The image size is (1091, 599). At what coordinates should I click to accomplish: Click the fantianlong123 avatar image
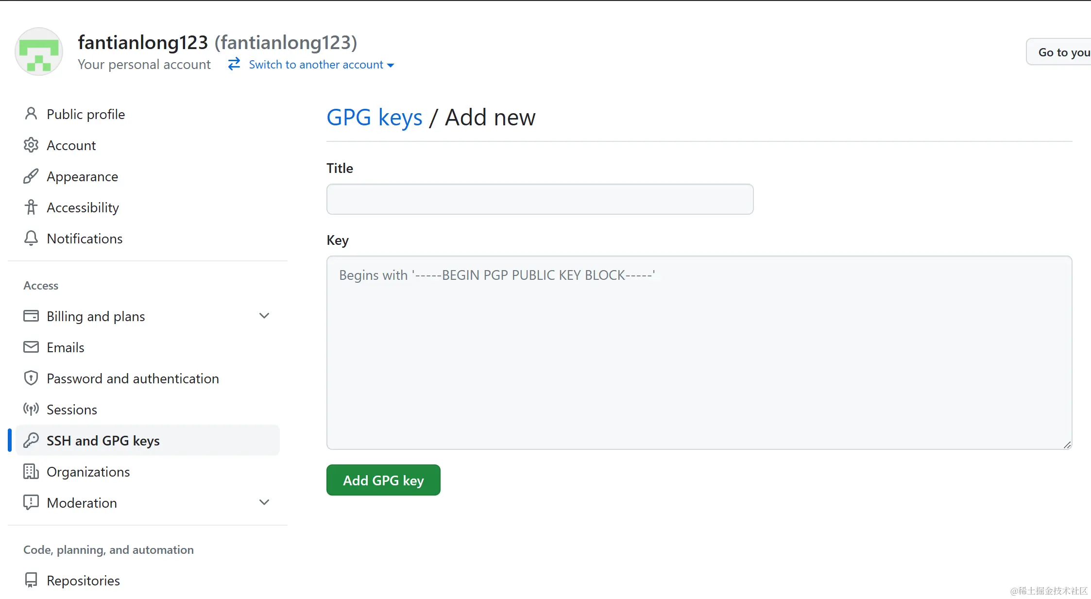click(x=39, y=51)
